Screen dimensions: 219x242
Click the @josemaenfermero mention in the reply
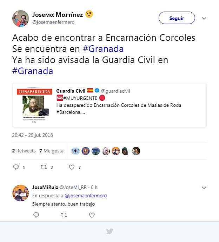pyautogui.click(x=86, y=196)
